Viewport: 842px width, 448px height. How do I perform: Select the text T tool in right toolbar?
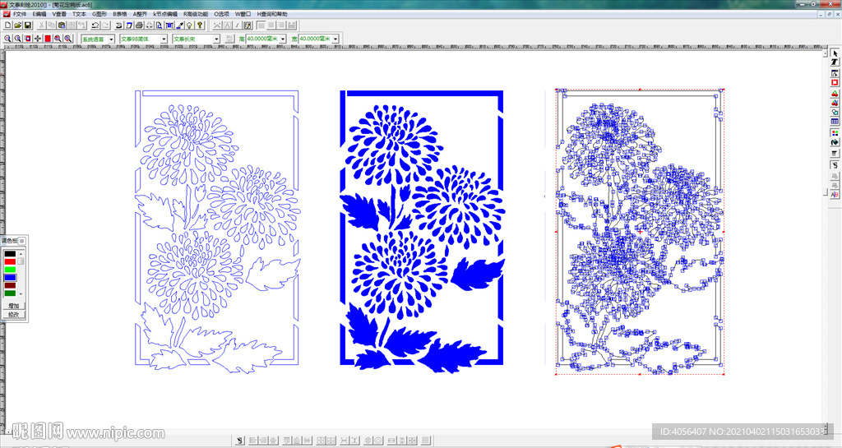pyautogui.click(x=835, y=62)
